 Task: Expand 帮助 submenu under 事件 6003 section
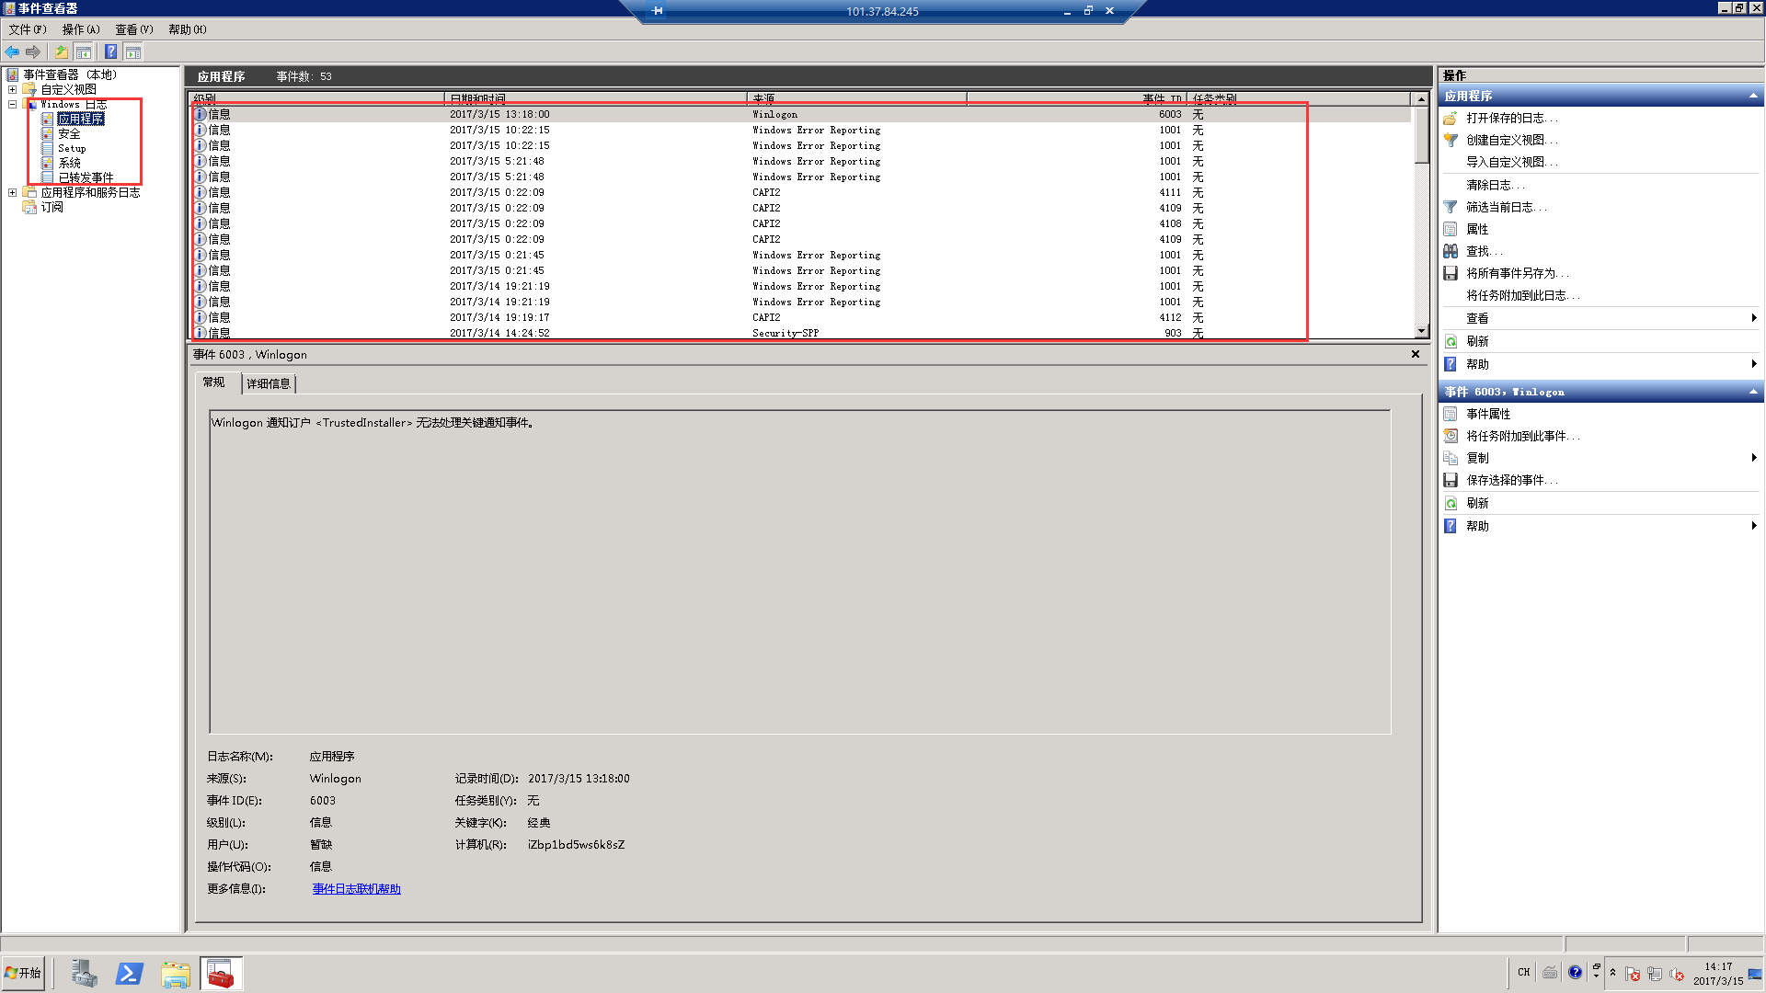pos(1754,526)
